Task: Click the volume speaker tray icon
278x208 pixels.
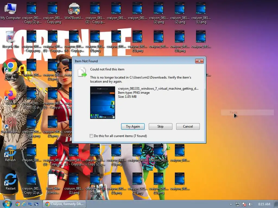Action: 251,204
